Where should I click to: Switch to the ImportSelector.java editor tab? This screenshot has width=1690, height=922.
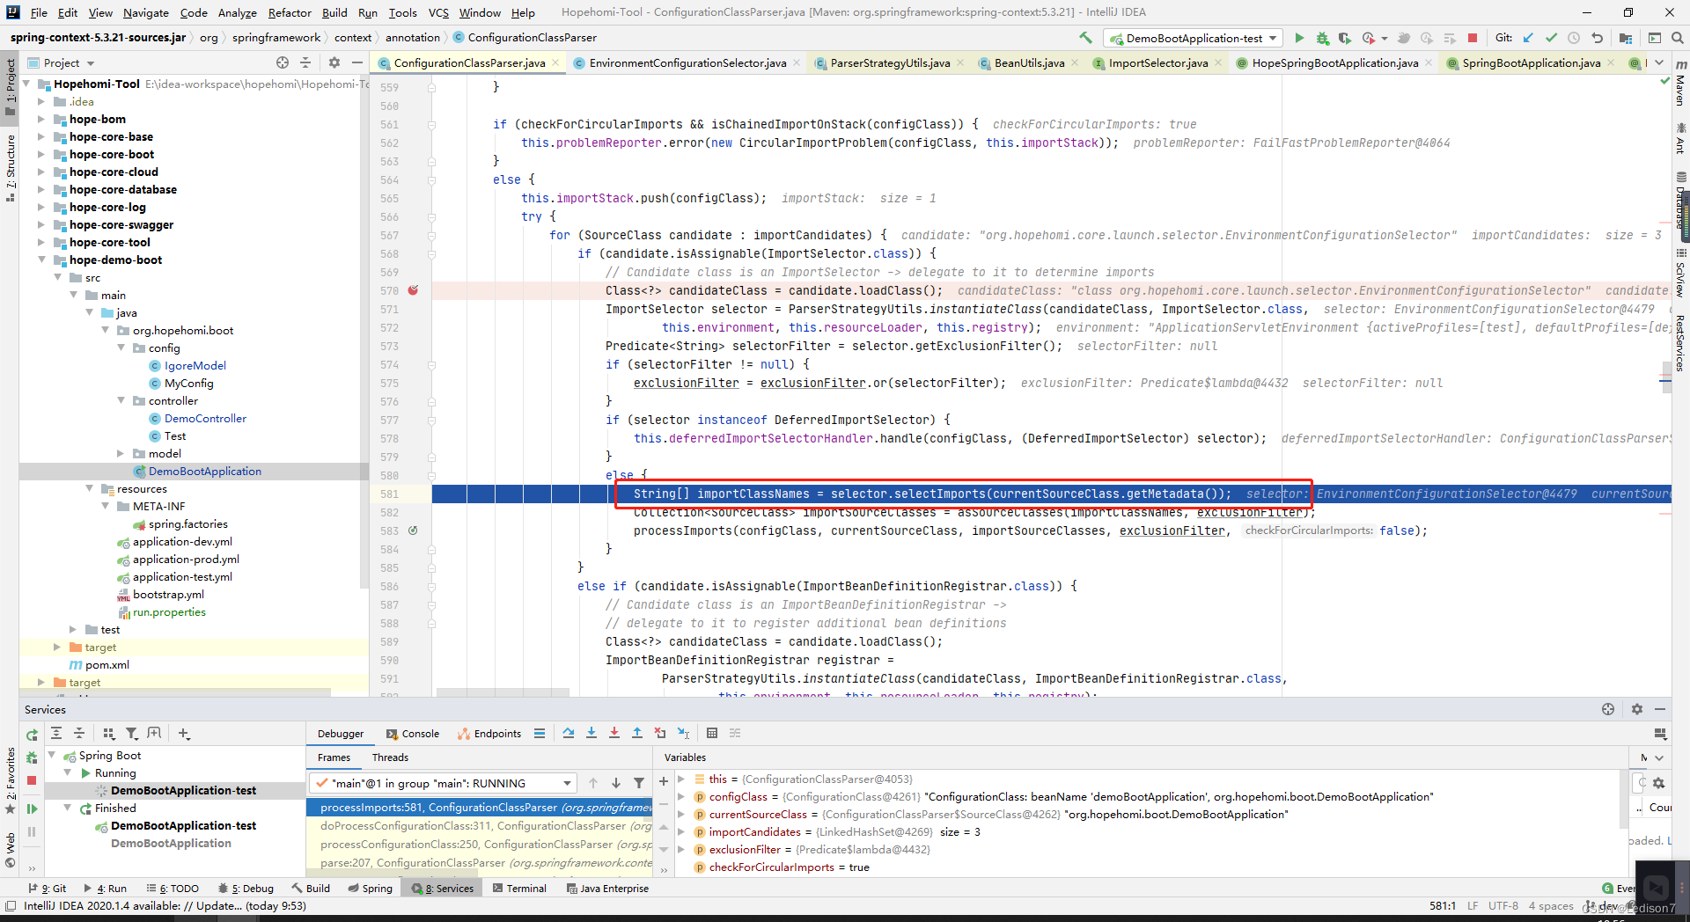pos(1157,62)
